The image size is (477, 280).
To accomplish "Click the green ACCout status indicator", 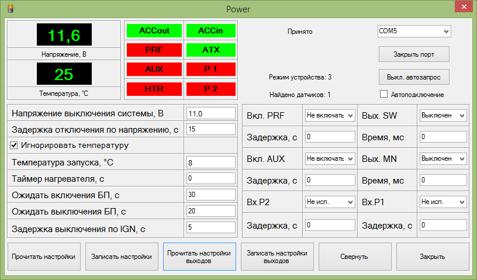I will [x=154, y=30].
